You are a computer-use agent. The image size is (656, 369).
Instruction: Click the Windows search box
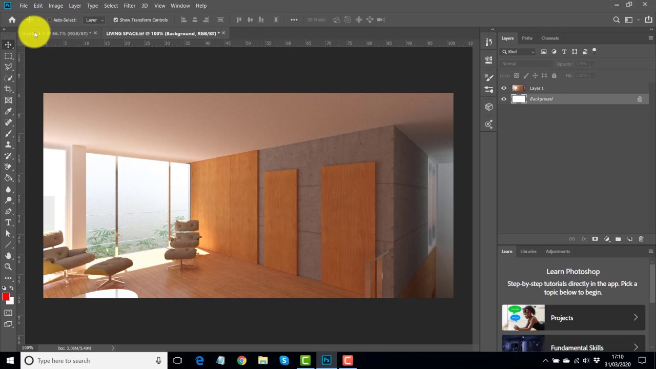click(x=94, y=361)
